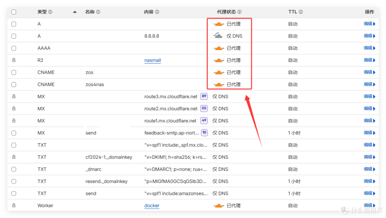Expand 编辑 for the AAAA record
Image resolution: width=386 pixels, height=218 pixels.
[370, 48]
